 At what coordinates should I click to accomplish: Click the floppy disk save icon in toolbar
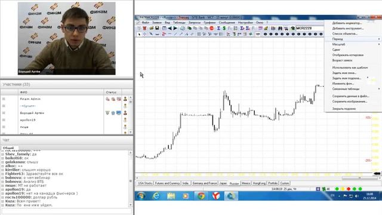157,28
